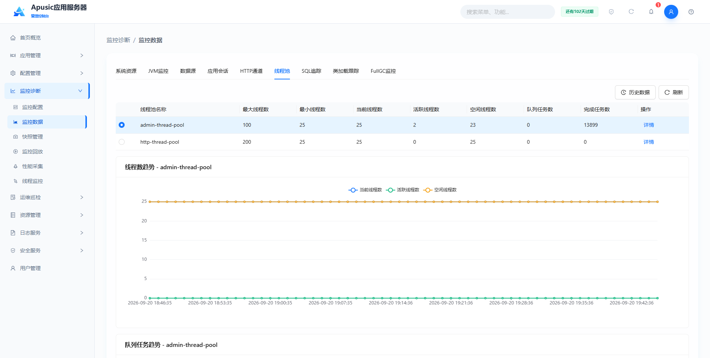Expand the 运维巡检 menu chevron
The image size is (710, 358).
click(x=82, y=197)
